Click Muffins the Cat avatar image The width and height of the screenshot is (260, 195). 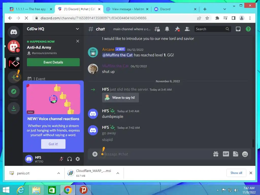[93, 69]
